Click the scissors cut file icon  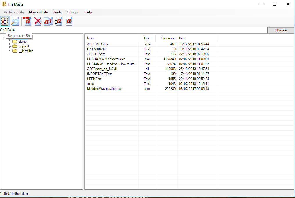coord(58,21)
